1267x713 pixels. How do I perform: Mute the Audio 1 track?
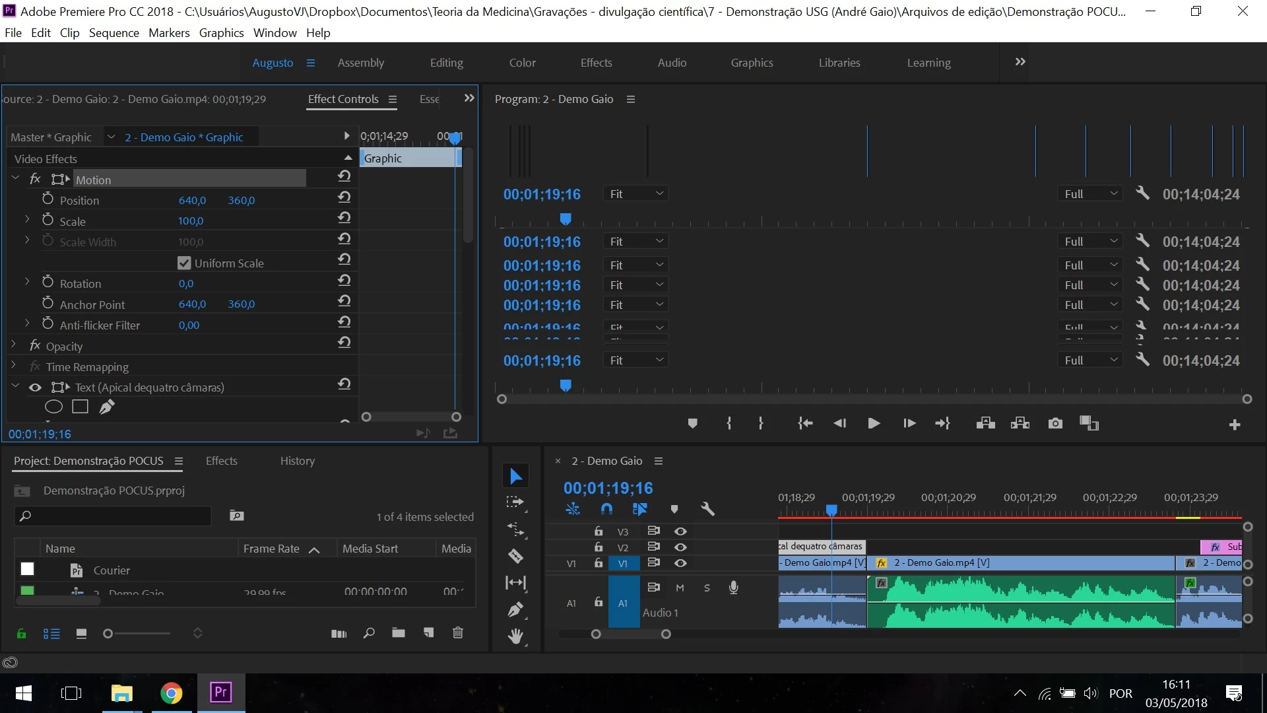pos(680,588)
